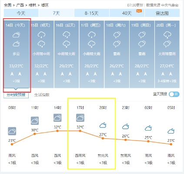Select the 18日 (周六) forecast card
Viewport: 184px width, 174px height.
pyautogui.click(x=117, y=54)
